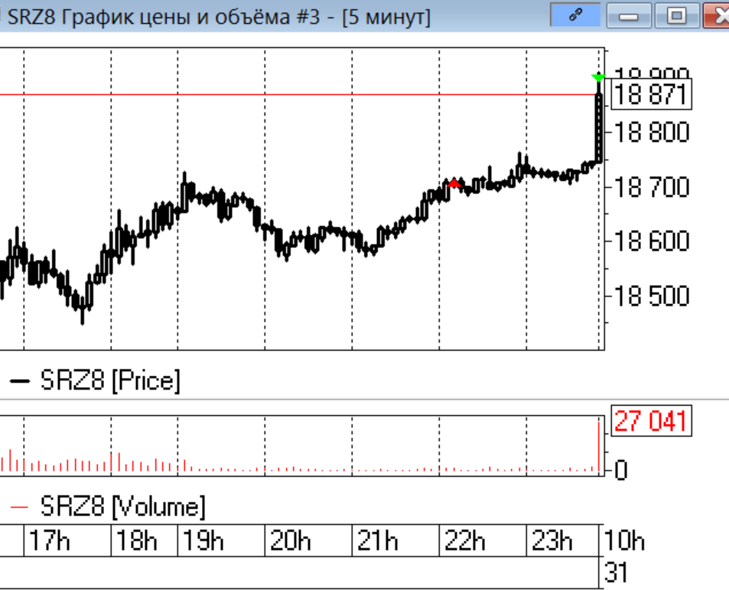Select the SRZ8 [Volume] legend label
Image resolution: width=729 pixels, height=590 pixels.
(x=122, y=506)
